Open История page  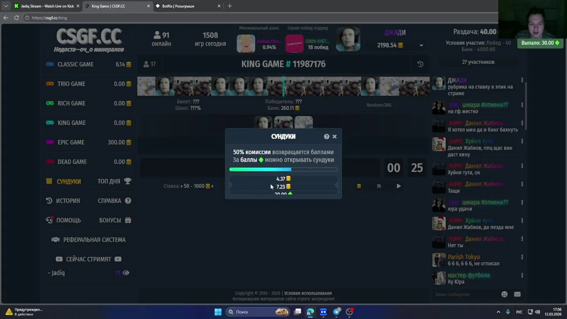click(x=63, y=201)
